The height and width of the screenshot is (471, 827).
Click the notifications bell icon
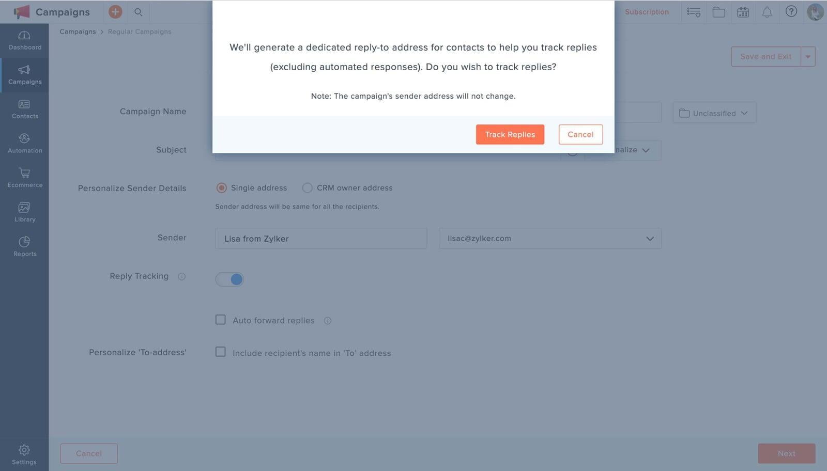pos(767,12)
